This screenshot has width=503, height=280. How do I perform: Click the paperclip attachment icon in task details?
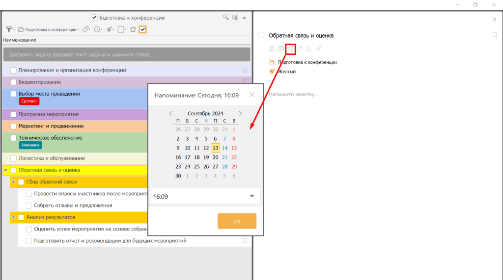click(318, 49)
